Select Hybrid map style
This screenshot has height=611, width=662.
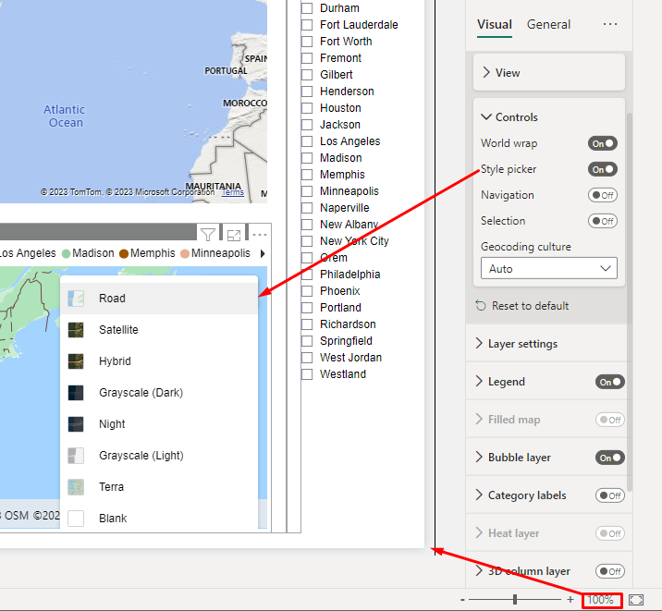click(159, 361)
